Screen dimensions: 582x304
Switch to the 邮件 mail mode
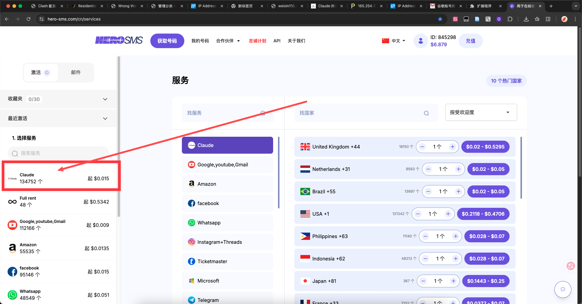(76, 73)
